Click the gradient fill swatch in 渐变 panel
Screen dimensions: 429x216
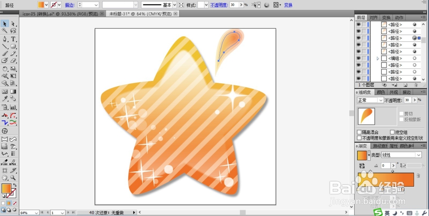click(362, 155)
